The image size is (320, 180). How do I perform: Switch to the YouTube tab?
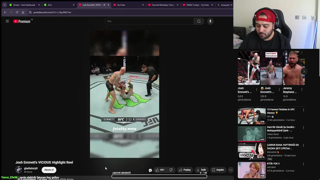pyautogui.click(x=121, y=5)
